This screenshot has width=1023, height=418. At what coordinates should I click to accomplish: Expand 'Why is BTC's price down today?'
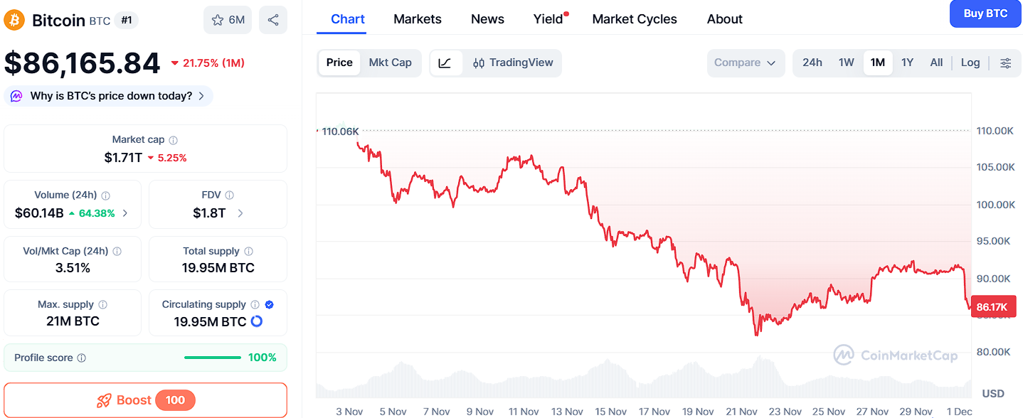point(108,95)
